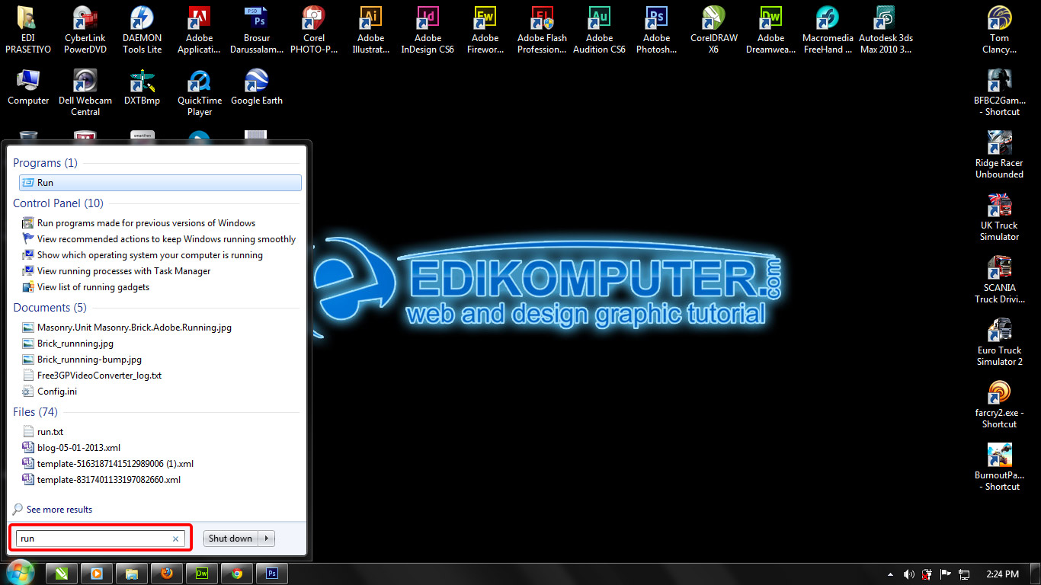Select the BFBC2Game shortcut icon
The height and width of the screenshot is (585, 1041).
point(999,92)
